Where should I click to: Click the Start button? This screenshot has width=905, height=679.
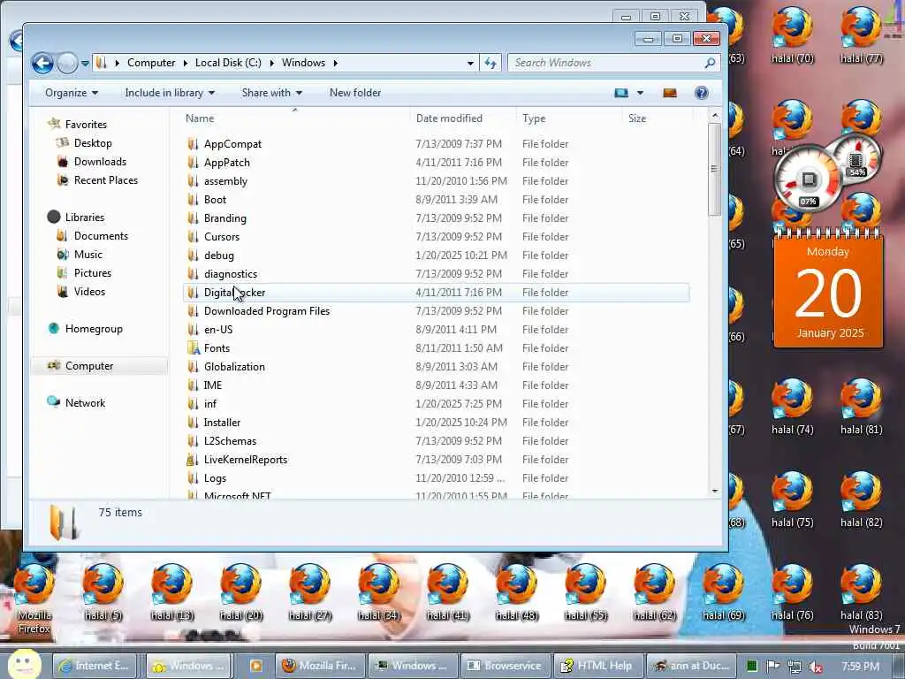tap(23, 664)
